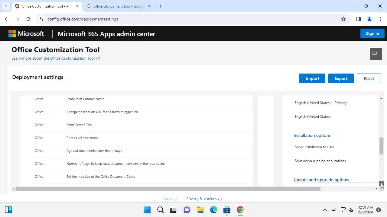Open File Explorer from taskbar

[200, 210]
